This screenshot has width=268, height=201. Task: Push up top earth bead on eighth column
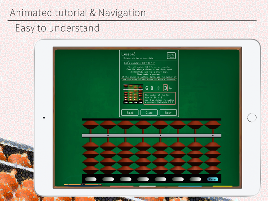pos(213,146)
